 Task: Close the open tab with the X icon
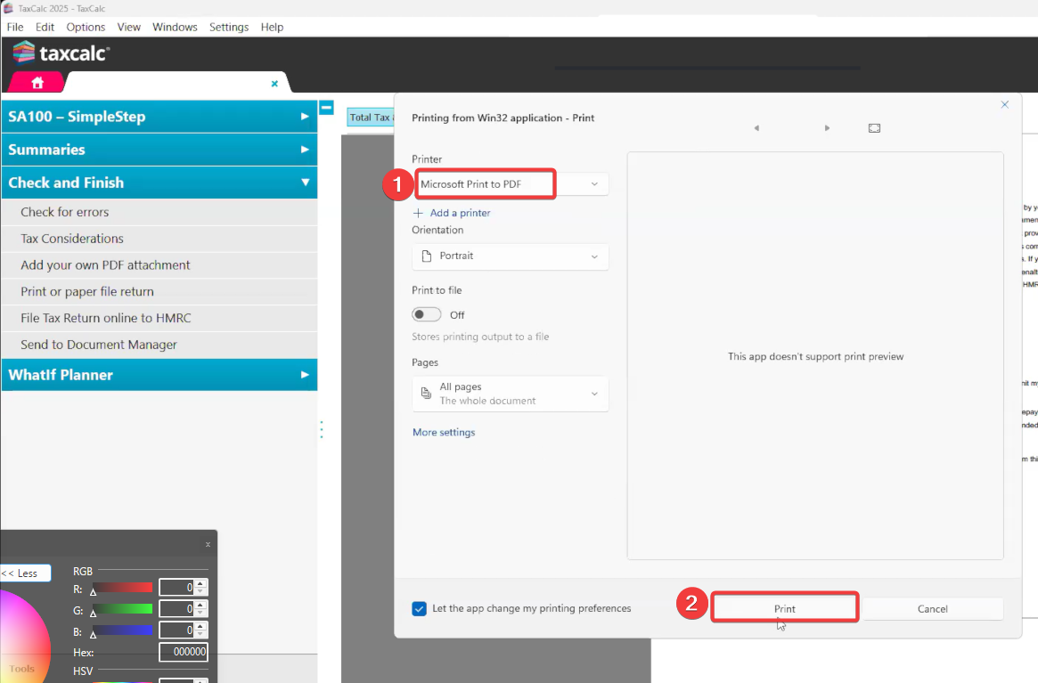coord(274,84)
